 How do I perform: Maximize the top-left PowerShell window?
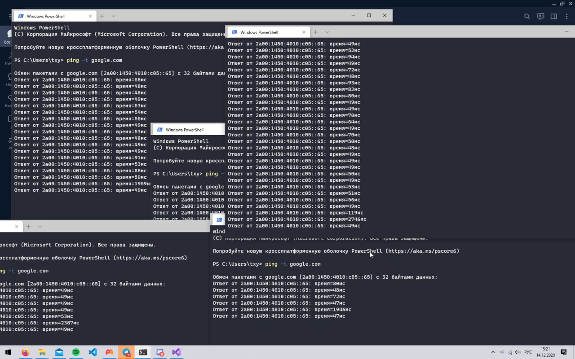[369, 15]
